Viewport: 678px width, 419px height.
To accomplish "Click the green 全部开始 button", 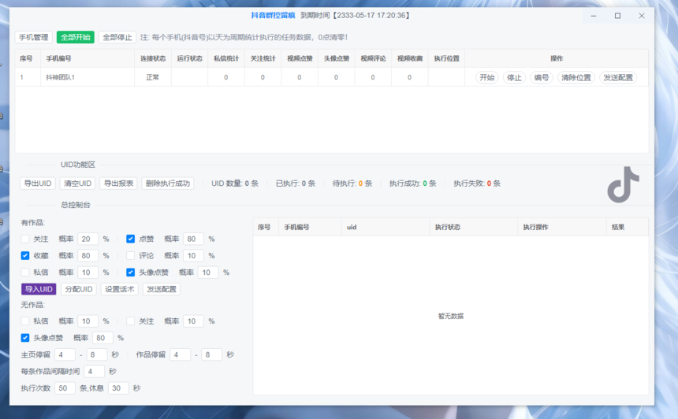I will click(75, 37).
